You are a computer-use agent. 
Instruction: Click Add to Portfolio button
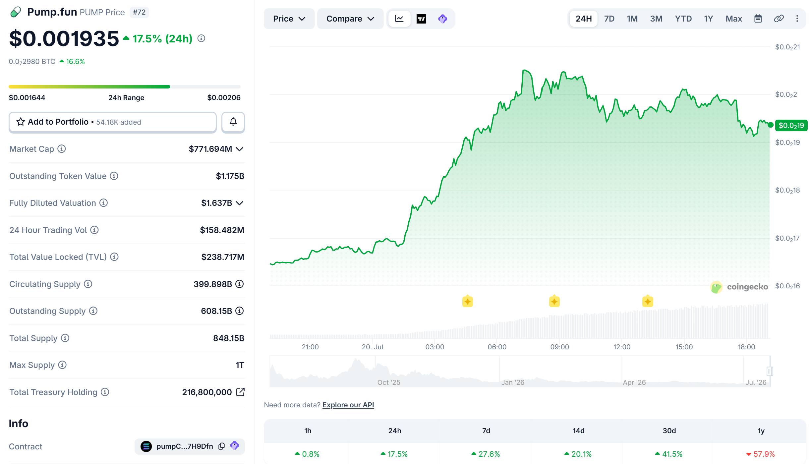pos(113,122)
